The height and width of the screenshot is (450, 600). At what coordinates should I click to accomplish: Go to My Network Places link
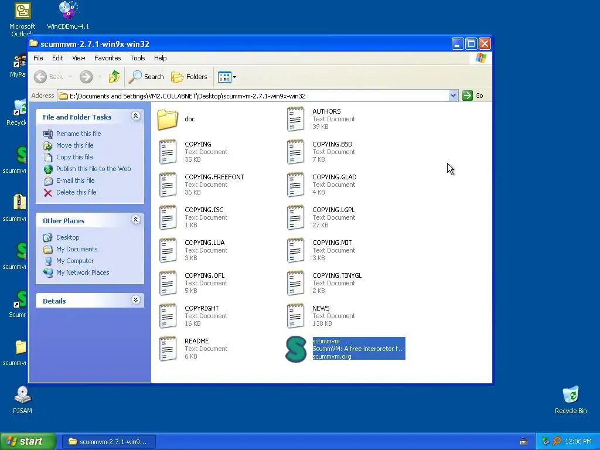pos(82,273)
